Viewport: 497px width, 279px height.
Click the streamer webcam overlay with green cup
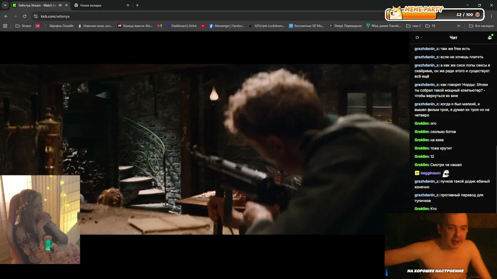coord(40,219)
